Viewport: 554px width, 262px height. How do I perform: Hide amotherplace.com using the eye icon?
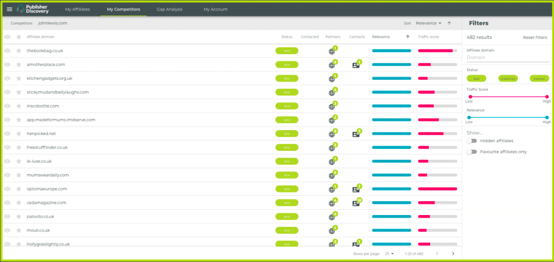point(7,65)
